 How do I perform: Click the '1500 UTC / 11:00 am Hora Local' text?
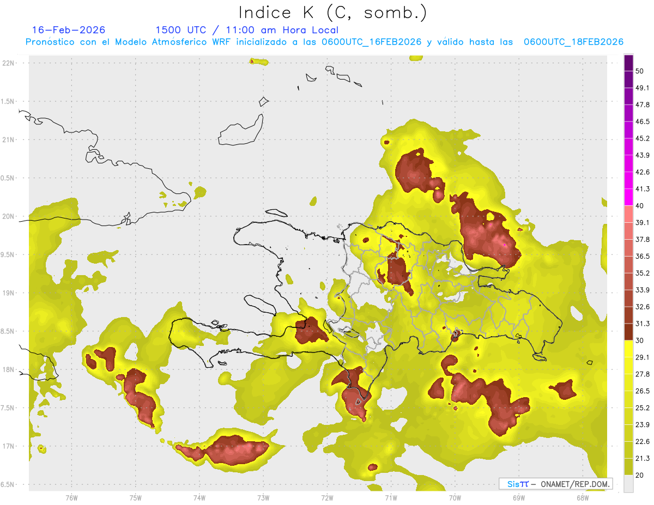pyautogui.click(x=247, y=30)
